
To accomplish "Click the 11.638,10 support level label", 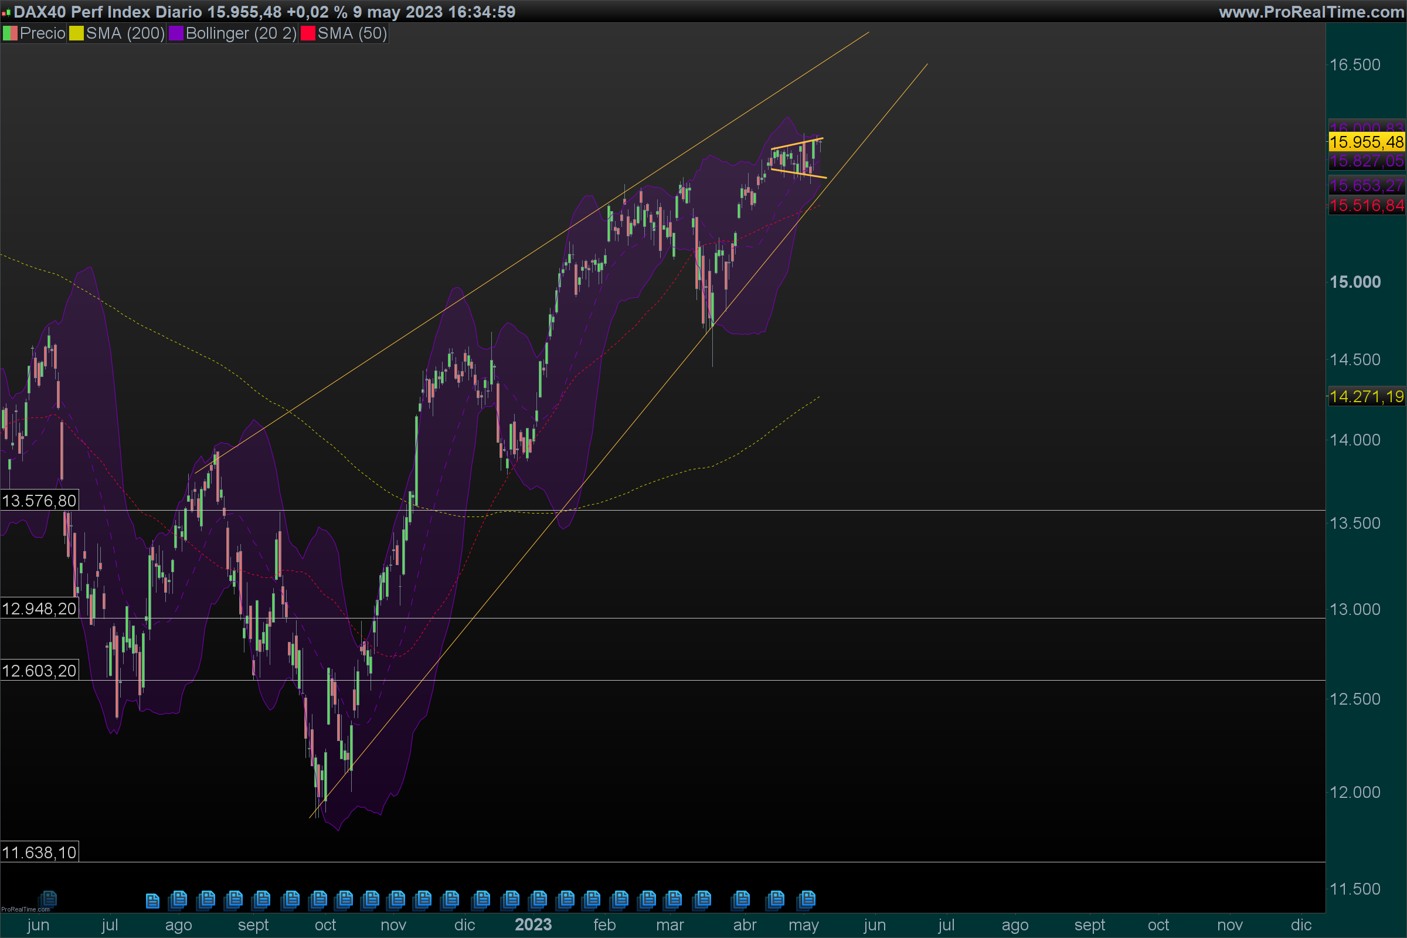I will 39,852.
